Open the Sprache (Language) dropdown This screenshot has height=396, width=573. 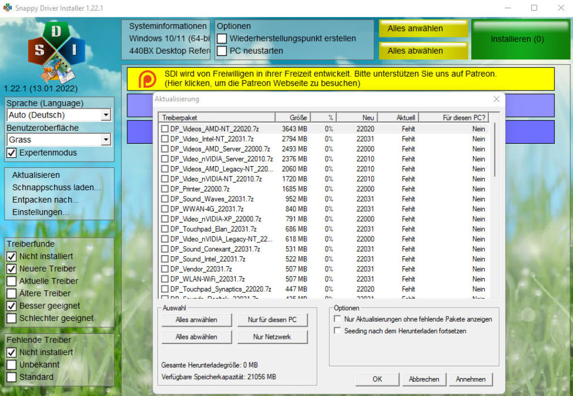(59, 115)
